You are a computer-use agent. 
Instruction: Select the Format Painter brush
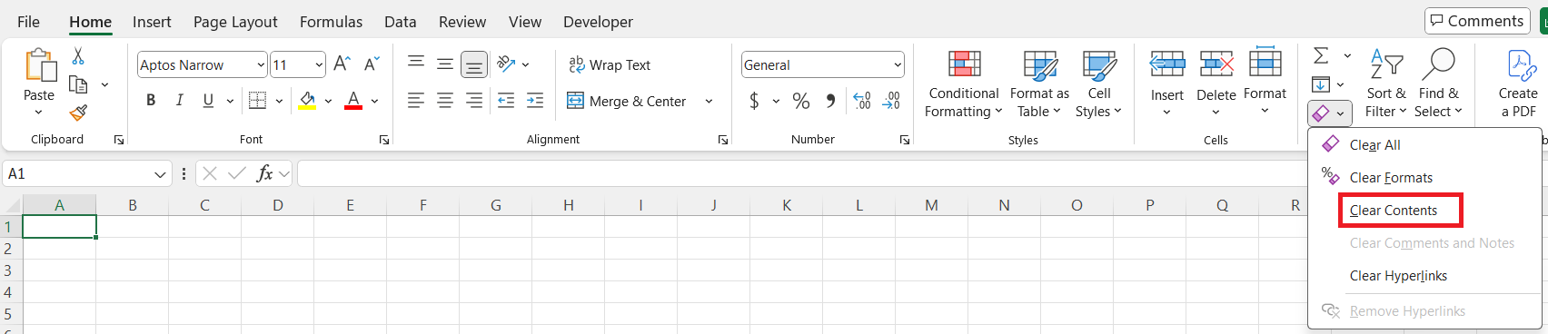click(78, 113)
